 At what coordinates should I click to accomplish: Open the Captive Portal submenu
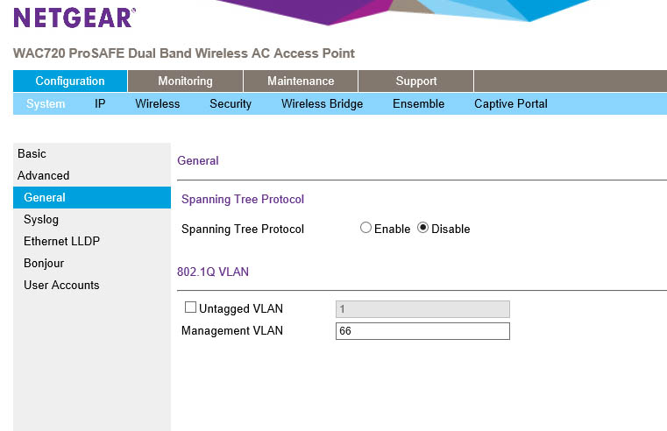point(511,103)
